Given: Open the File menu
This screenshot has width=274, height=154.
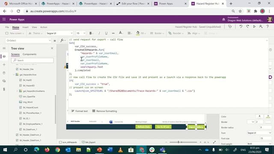Looking at the screenshot, I should pos(7,27).
